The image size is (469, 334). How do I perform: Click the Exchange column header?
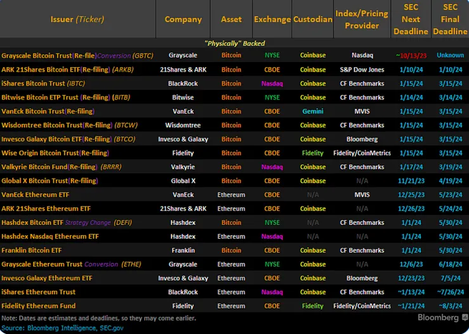(272, 20)
